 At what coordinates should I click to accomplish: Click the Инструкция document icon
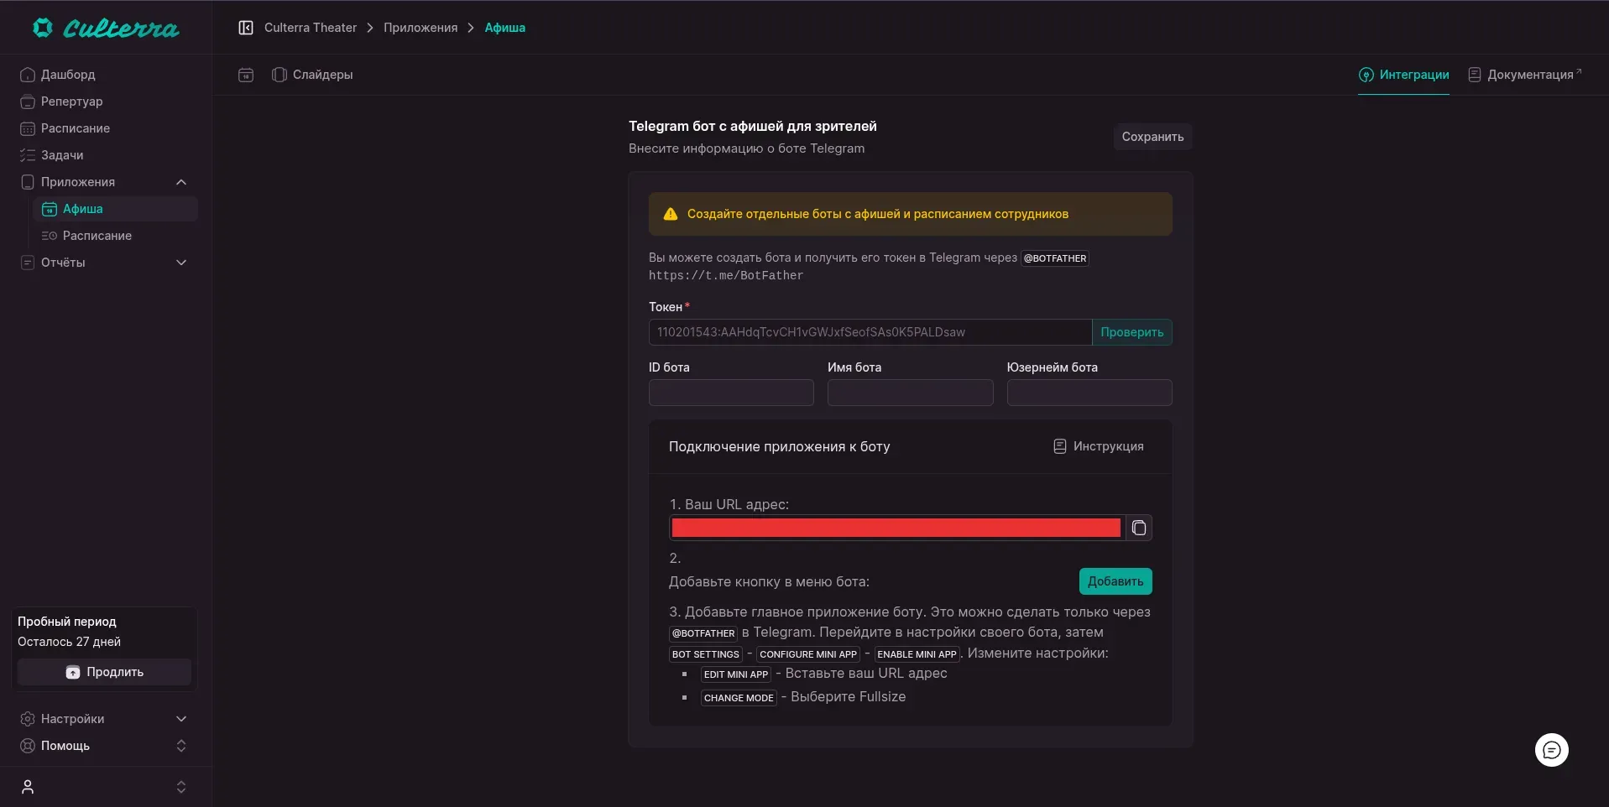click(x=1060, y=446)
